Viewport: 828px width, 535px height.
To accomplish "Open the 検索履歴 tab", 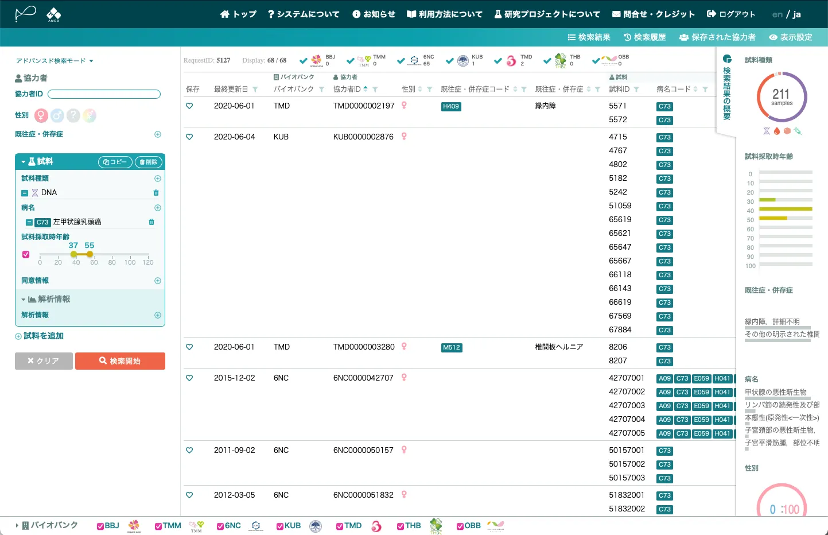I will pos(644,37).
